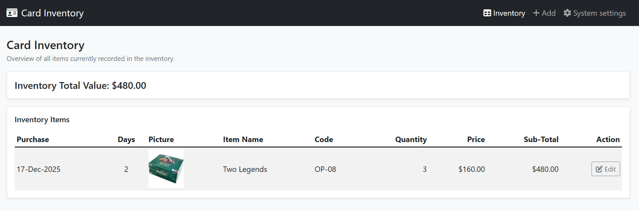639x211 pixels.
Task: Click the System settings gear icon
Action: pyautogui.click(x=567, y=13)
